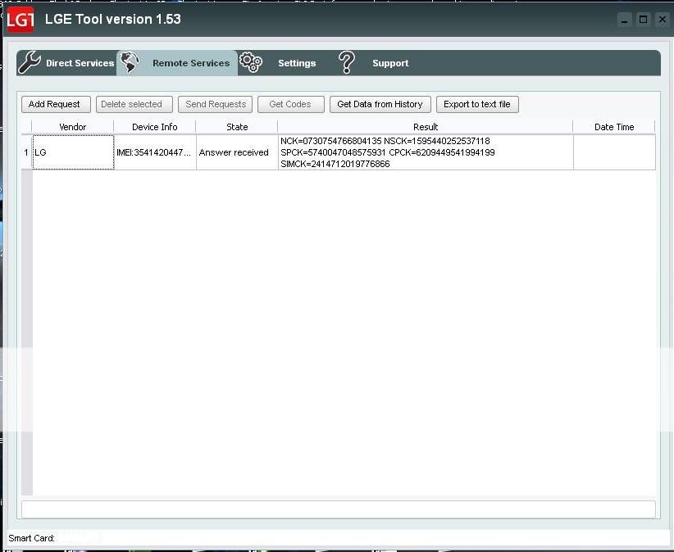This screenshot has width=674, height=552.
Task: Click the Send Requests button
Action: pyautogui.click(x=216, y=104)
